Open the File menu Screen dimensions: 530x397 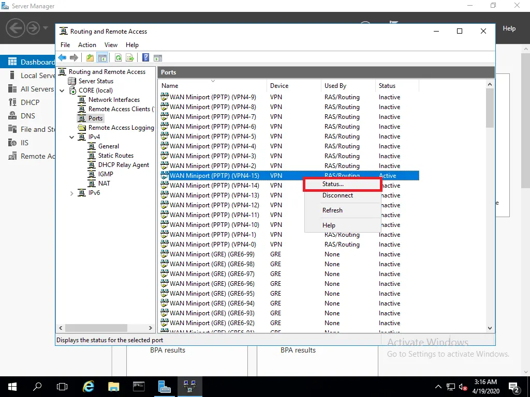click(x=65, y=45)
